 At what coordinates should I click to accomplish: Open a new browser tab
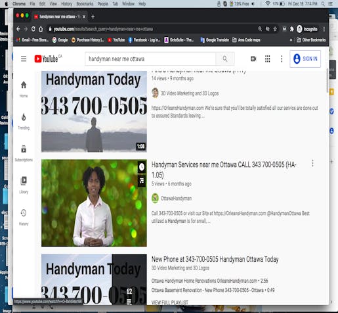pyautogui.click(x=93, y=16)
